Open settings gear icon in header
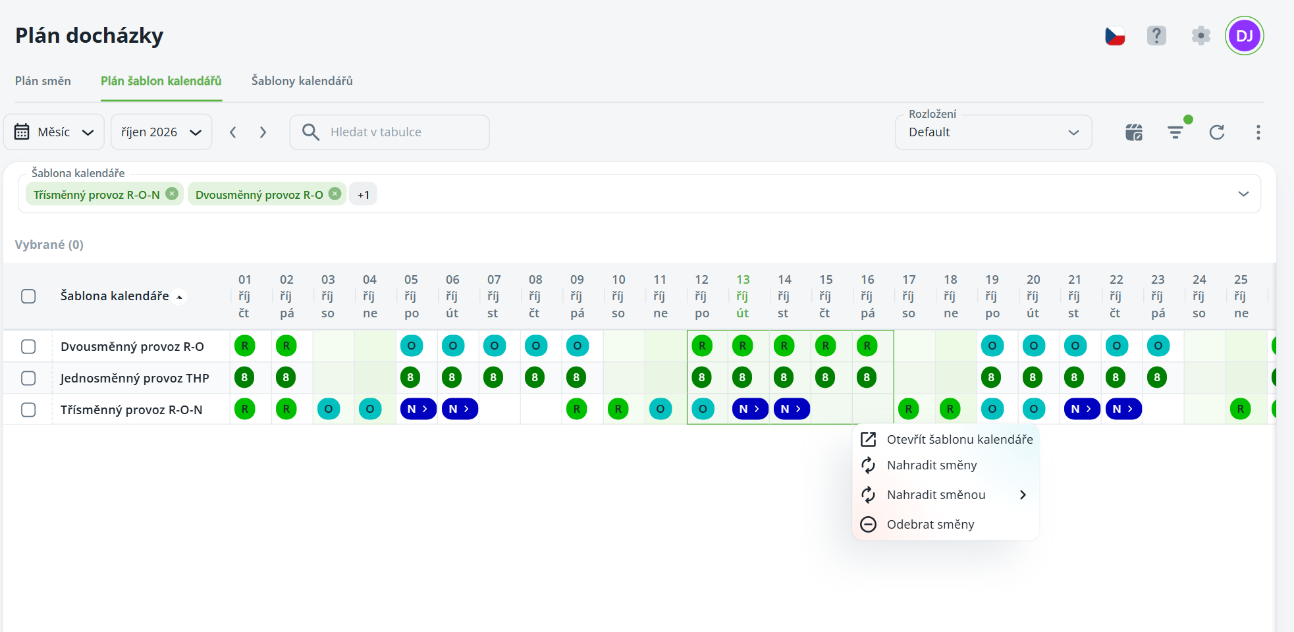1294x632 pixels. point(1201,36)
